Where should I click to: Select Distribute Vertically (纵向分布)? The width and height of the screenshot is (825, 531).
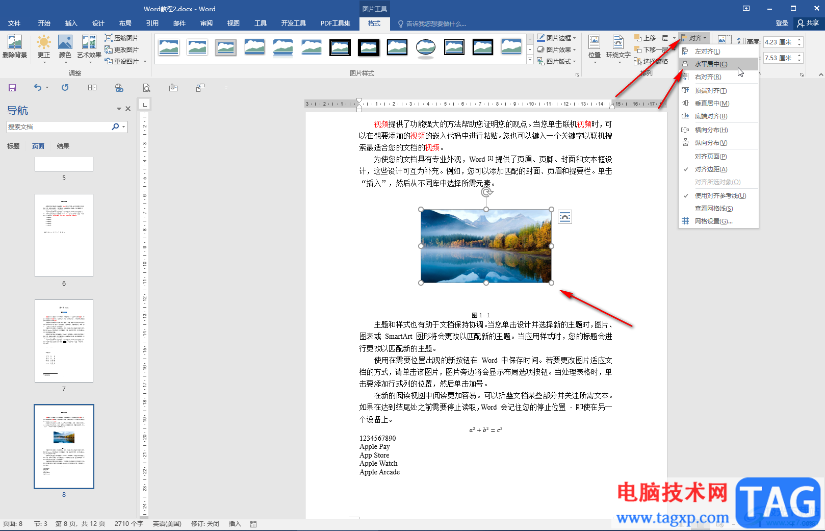(718, 143)
